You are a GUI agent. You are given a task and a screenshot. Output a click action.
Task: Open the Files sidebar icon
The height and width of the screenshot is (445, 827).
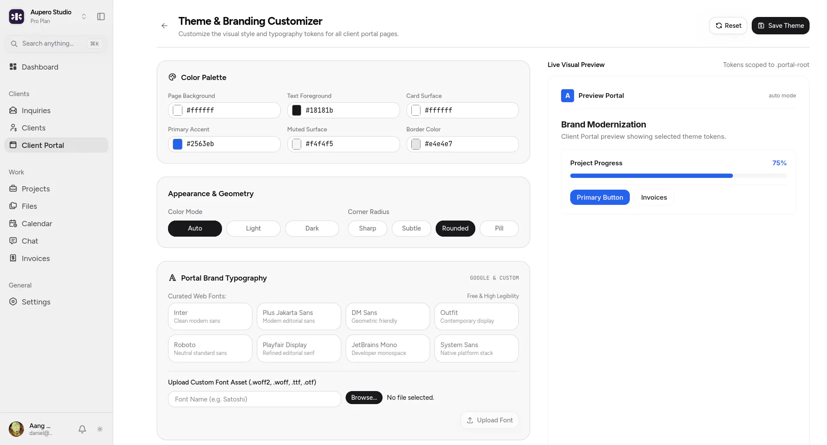pyautogui.click(x=13, y=206)
